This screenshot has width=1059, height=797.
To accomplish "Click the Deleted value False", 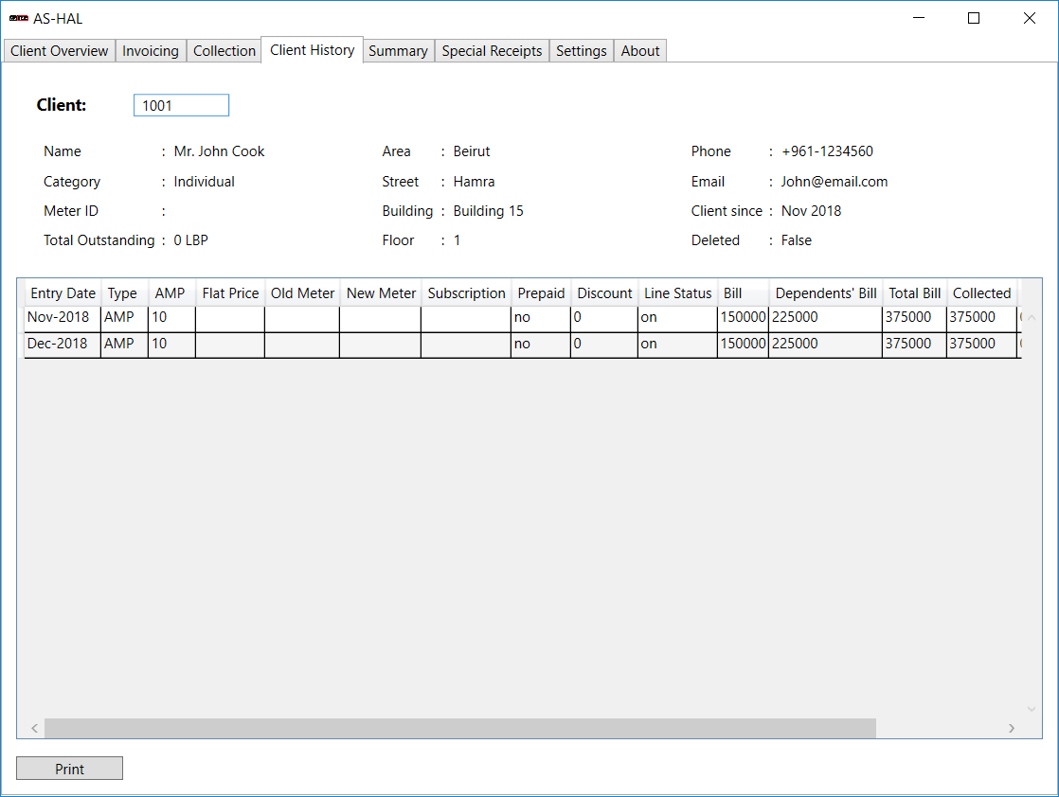I will [x=797, y=240].
